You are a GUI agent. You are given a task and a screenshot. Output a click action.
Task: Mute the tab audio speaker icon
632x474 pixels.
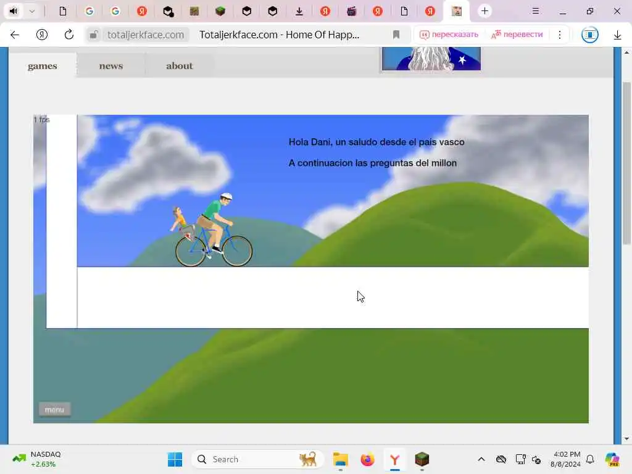(x=14, y=11)
